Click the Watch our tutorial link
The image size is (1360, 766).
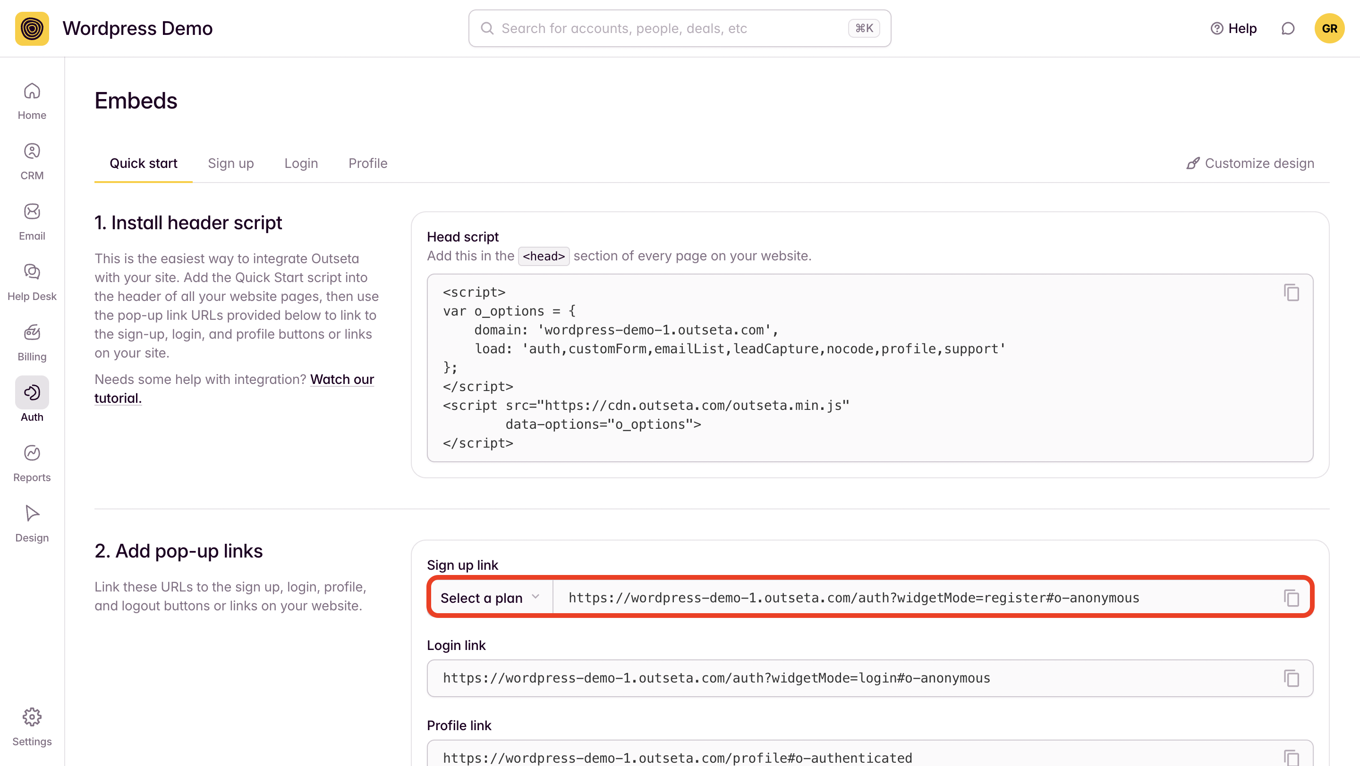341,380
